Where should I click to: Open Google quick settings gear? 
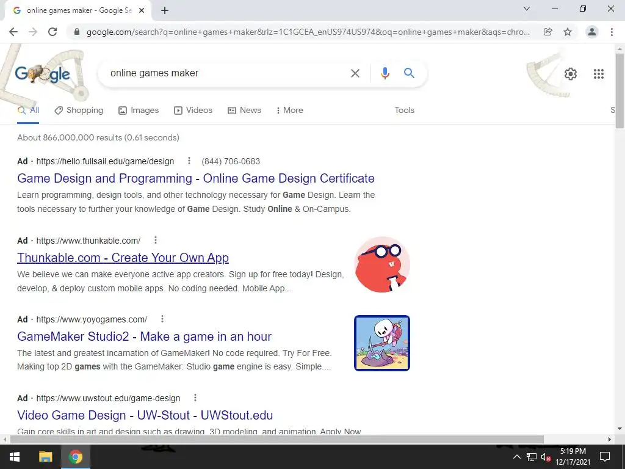571,74
